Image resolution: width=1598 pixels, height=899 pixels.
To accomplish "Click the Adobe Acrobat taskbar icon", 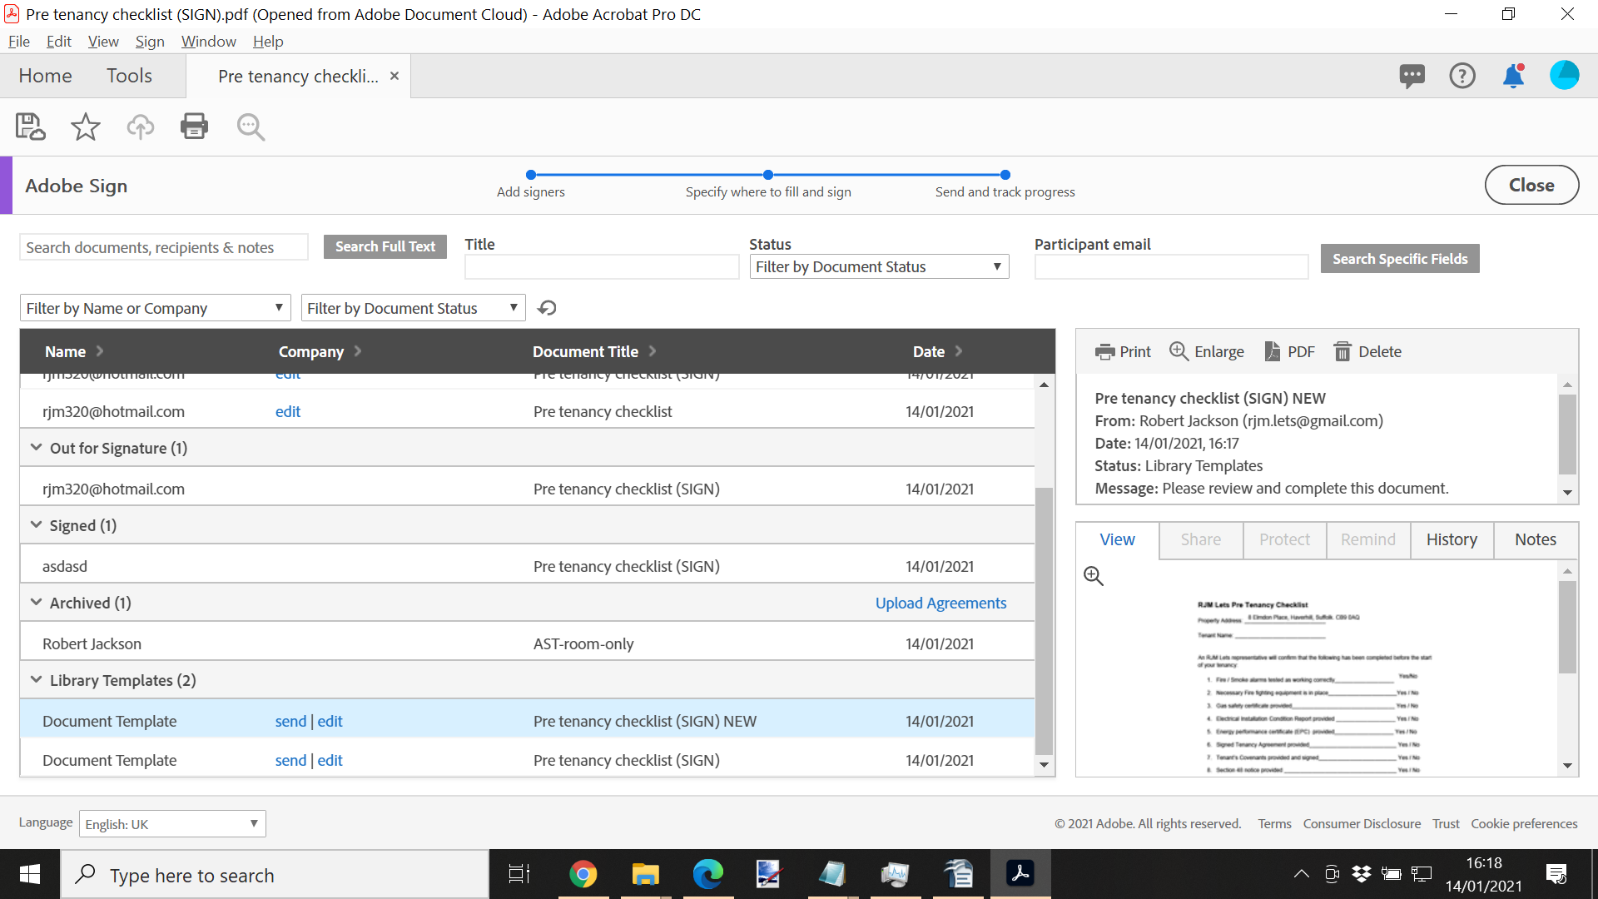I will [x=1020, y=874].
